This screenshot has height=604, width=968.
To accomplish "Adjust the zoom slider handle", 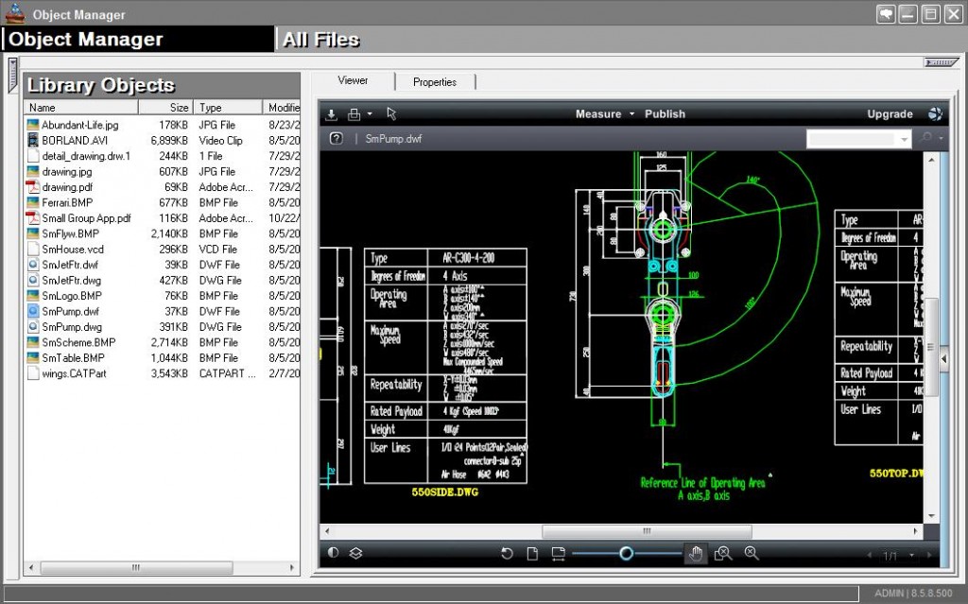I will pos(625,553).
